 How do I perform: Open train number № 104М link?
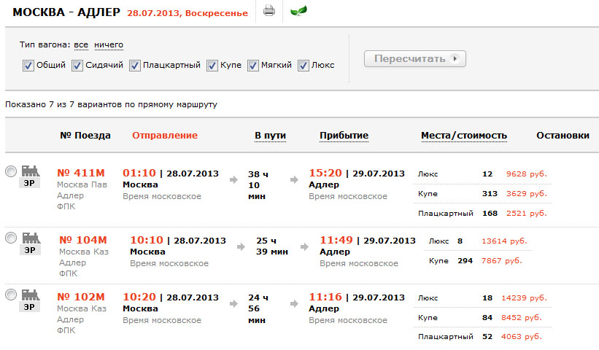coord(82,240)
